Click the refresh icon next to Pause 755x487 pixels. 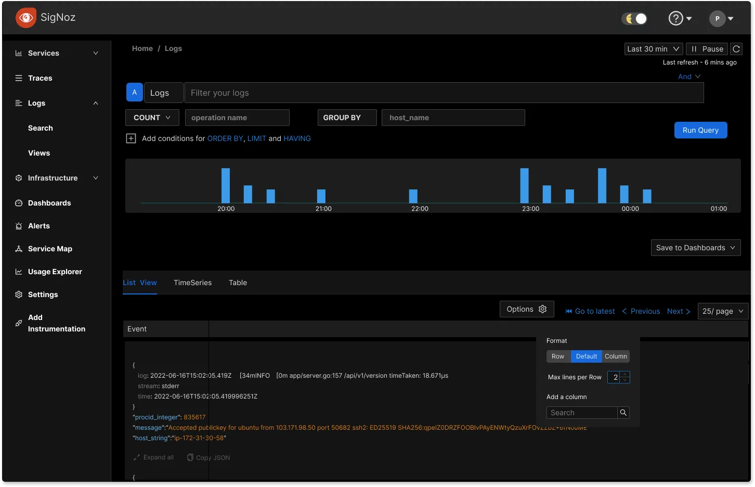pyautogui.click(x=736, y=49)
